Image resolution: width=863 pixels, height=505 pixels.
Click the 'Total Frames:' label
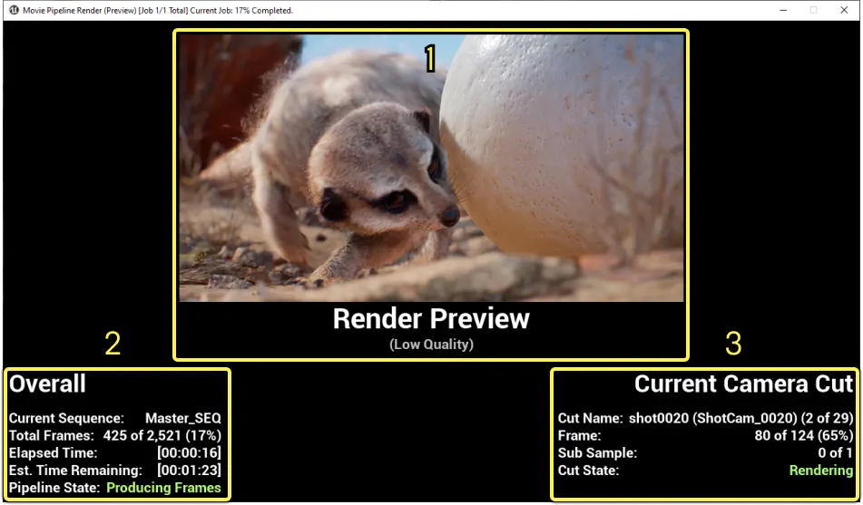[x=51, y=436]
